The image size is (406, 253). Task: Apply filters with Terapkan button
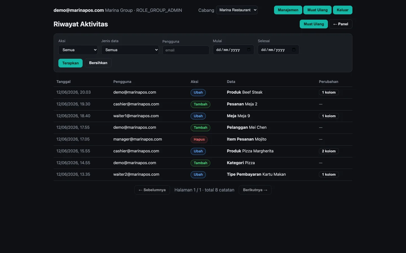(70, 63)
